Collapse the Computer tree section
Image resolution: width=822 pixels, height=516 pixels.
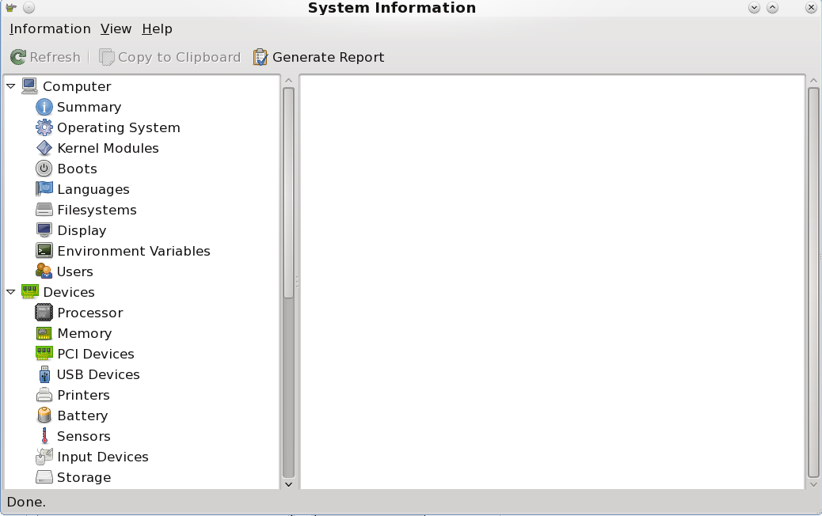coord(11,86)
